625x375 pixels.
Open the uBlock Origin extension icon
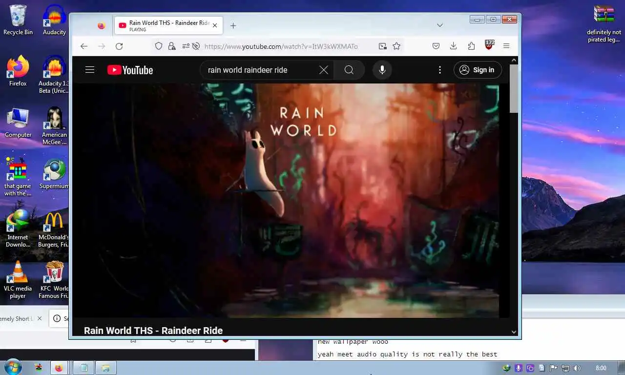pyautogui.click(x=489, y=45)
